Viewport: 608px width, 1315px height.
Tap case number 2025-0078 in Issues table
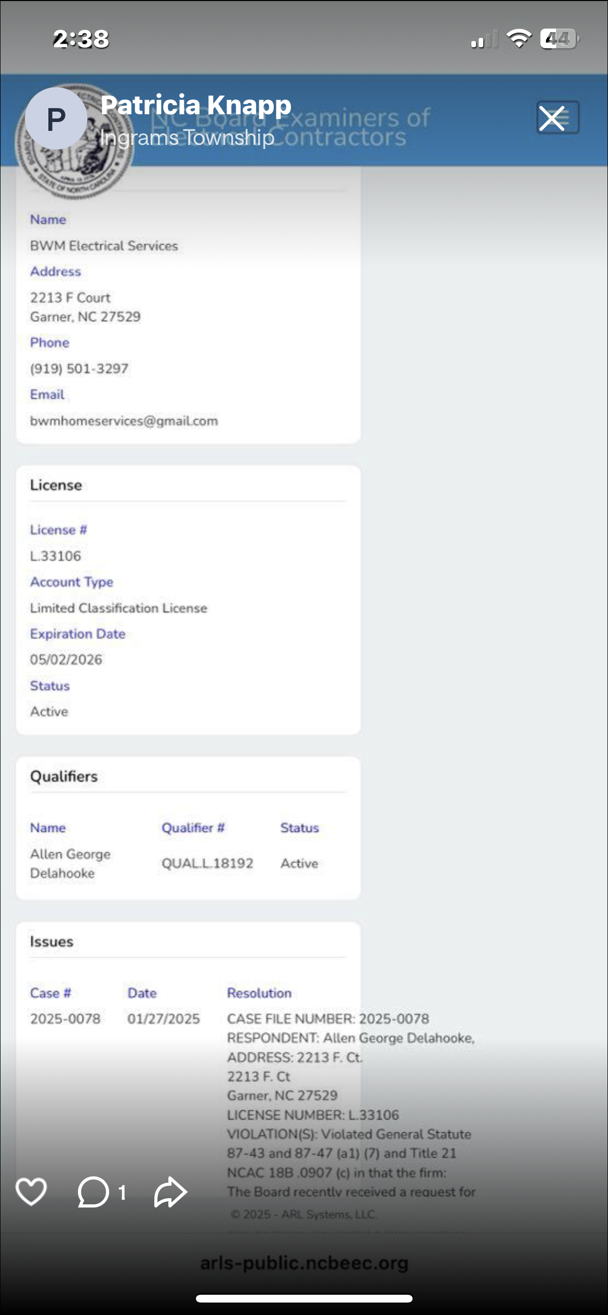click(x=65, y=1019)
